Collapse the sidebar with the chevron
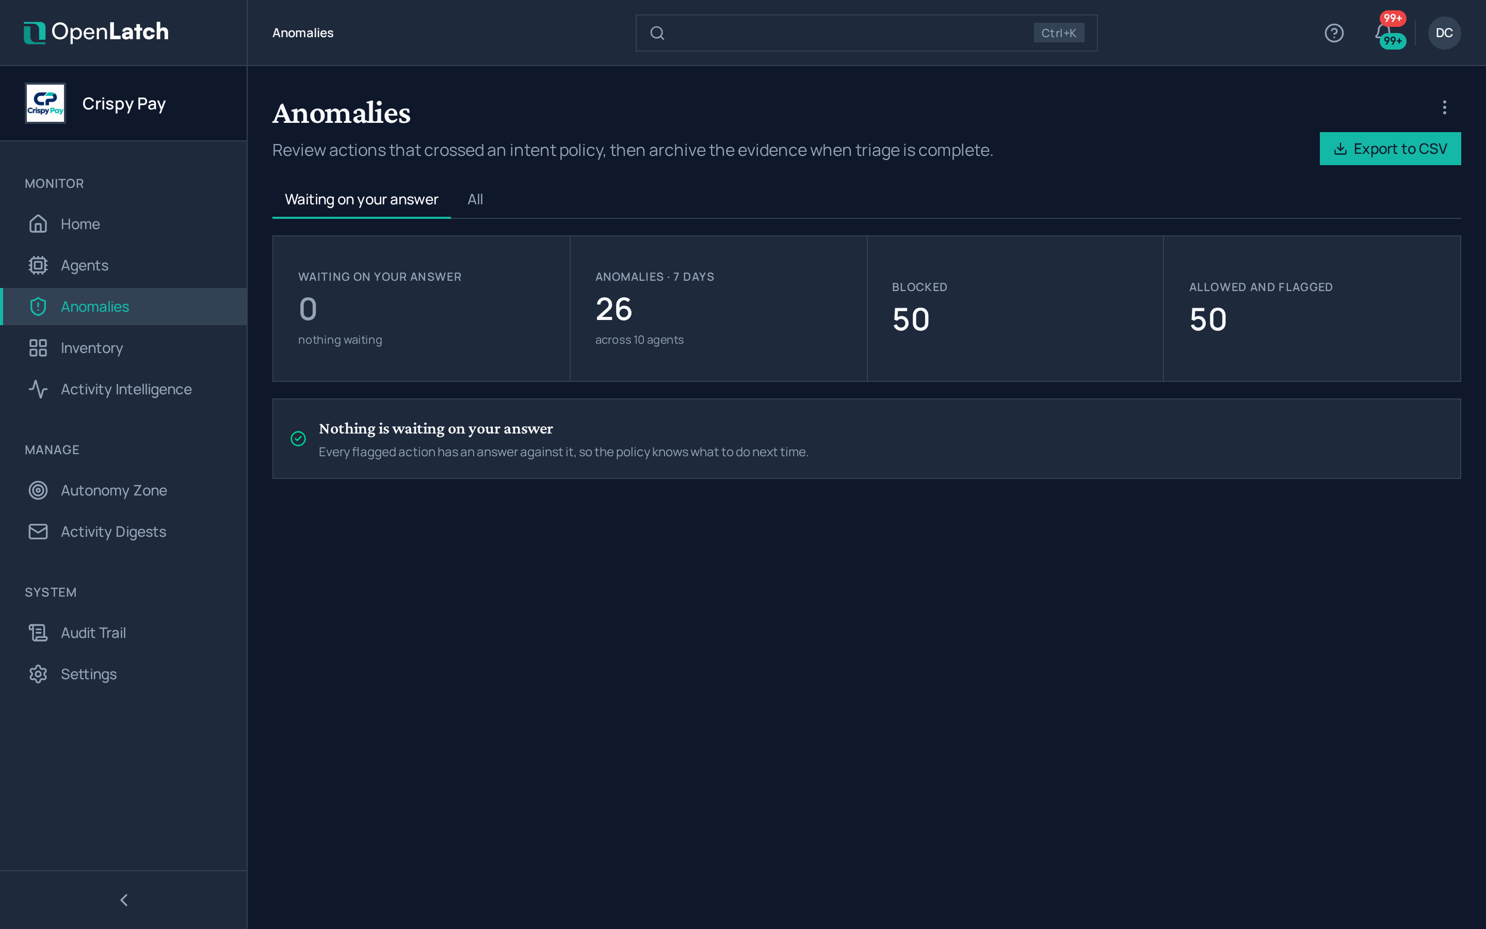 tap(123, 900)
